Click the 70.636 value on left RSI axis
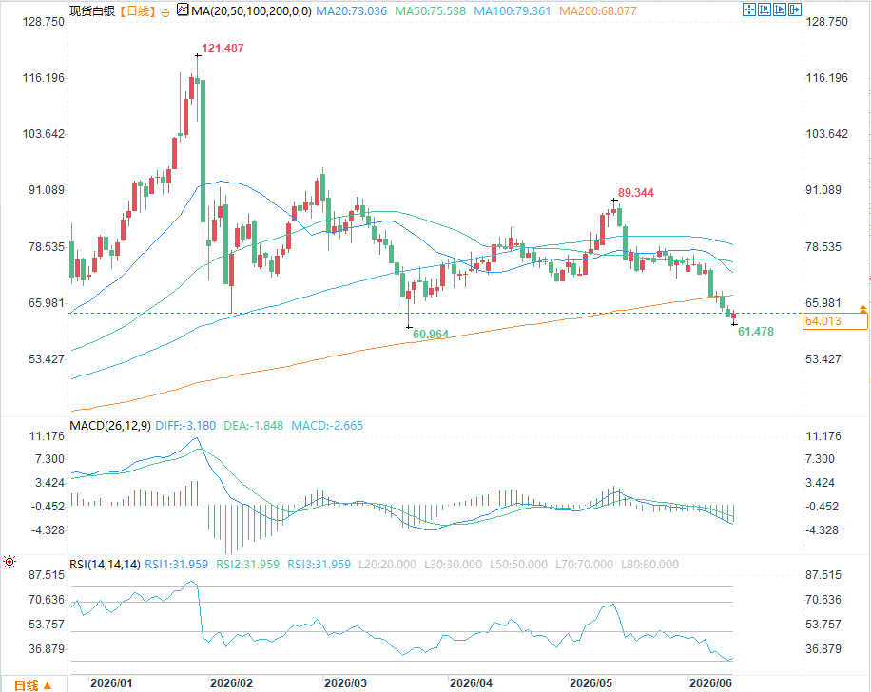This screenshot has height=692, width=871. [x=47, y=600]
